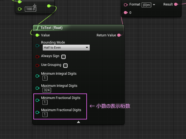
Task: Edit the Maximum Fractional Digits value
Action: (45, 114)
